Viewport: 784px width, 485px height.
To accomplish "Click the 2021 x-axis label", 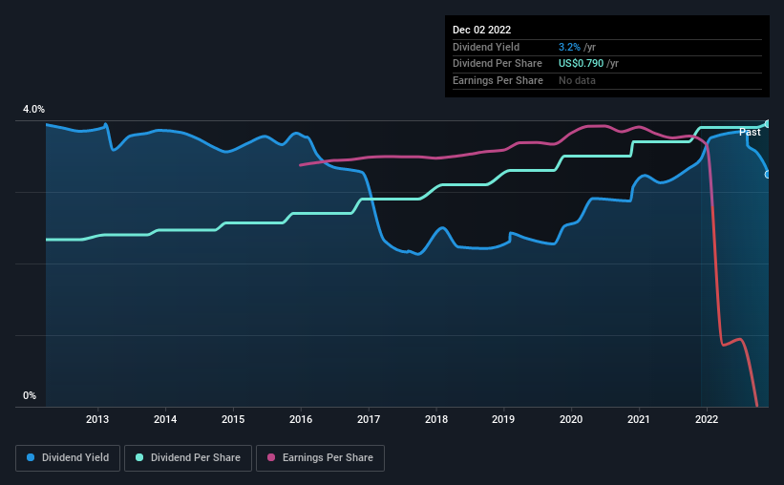I will point(639,419).
